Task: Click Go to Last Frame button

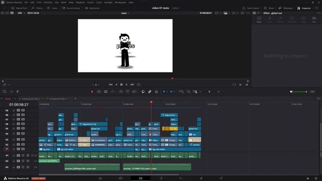Action: (132, 85)
